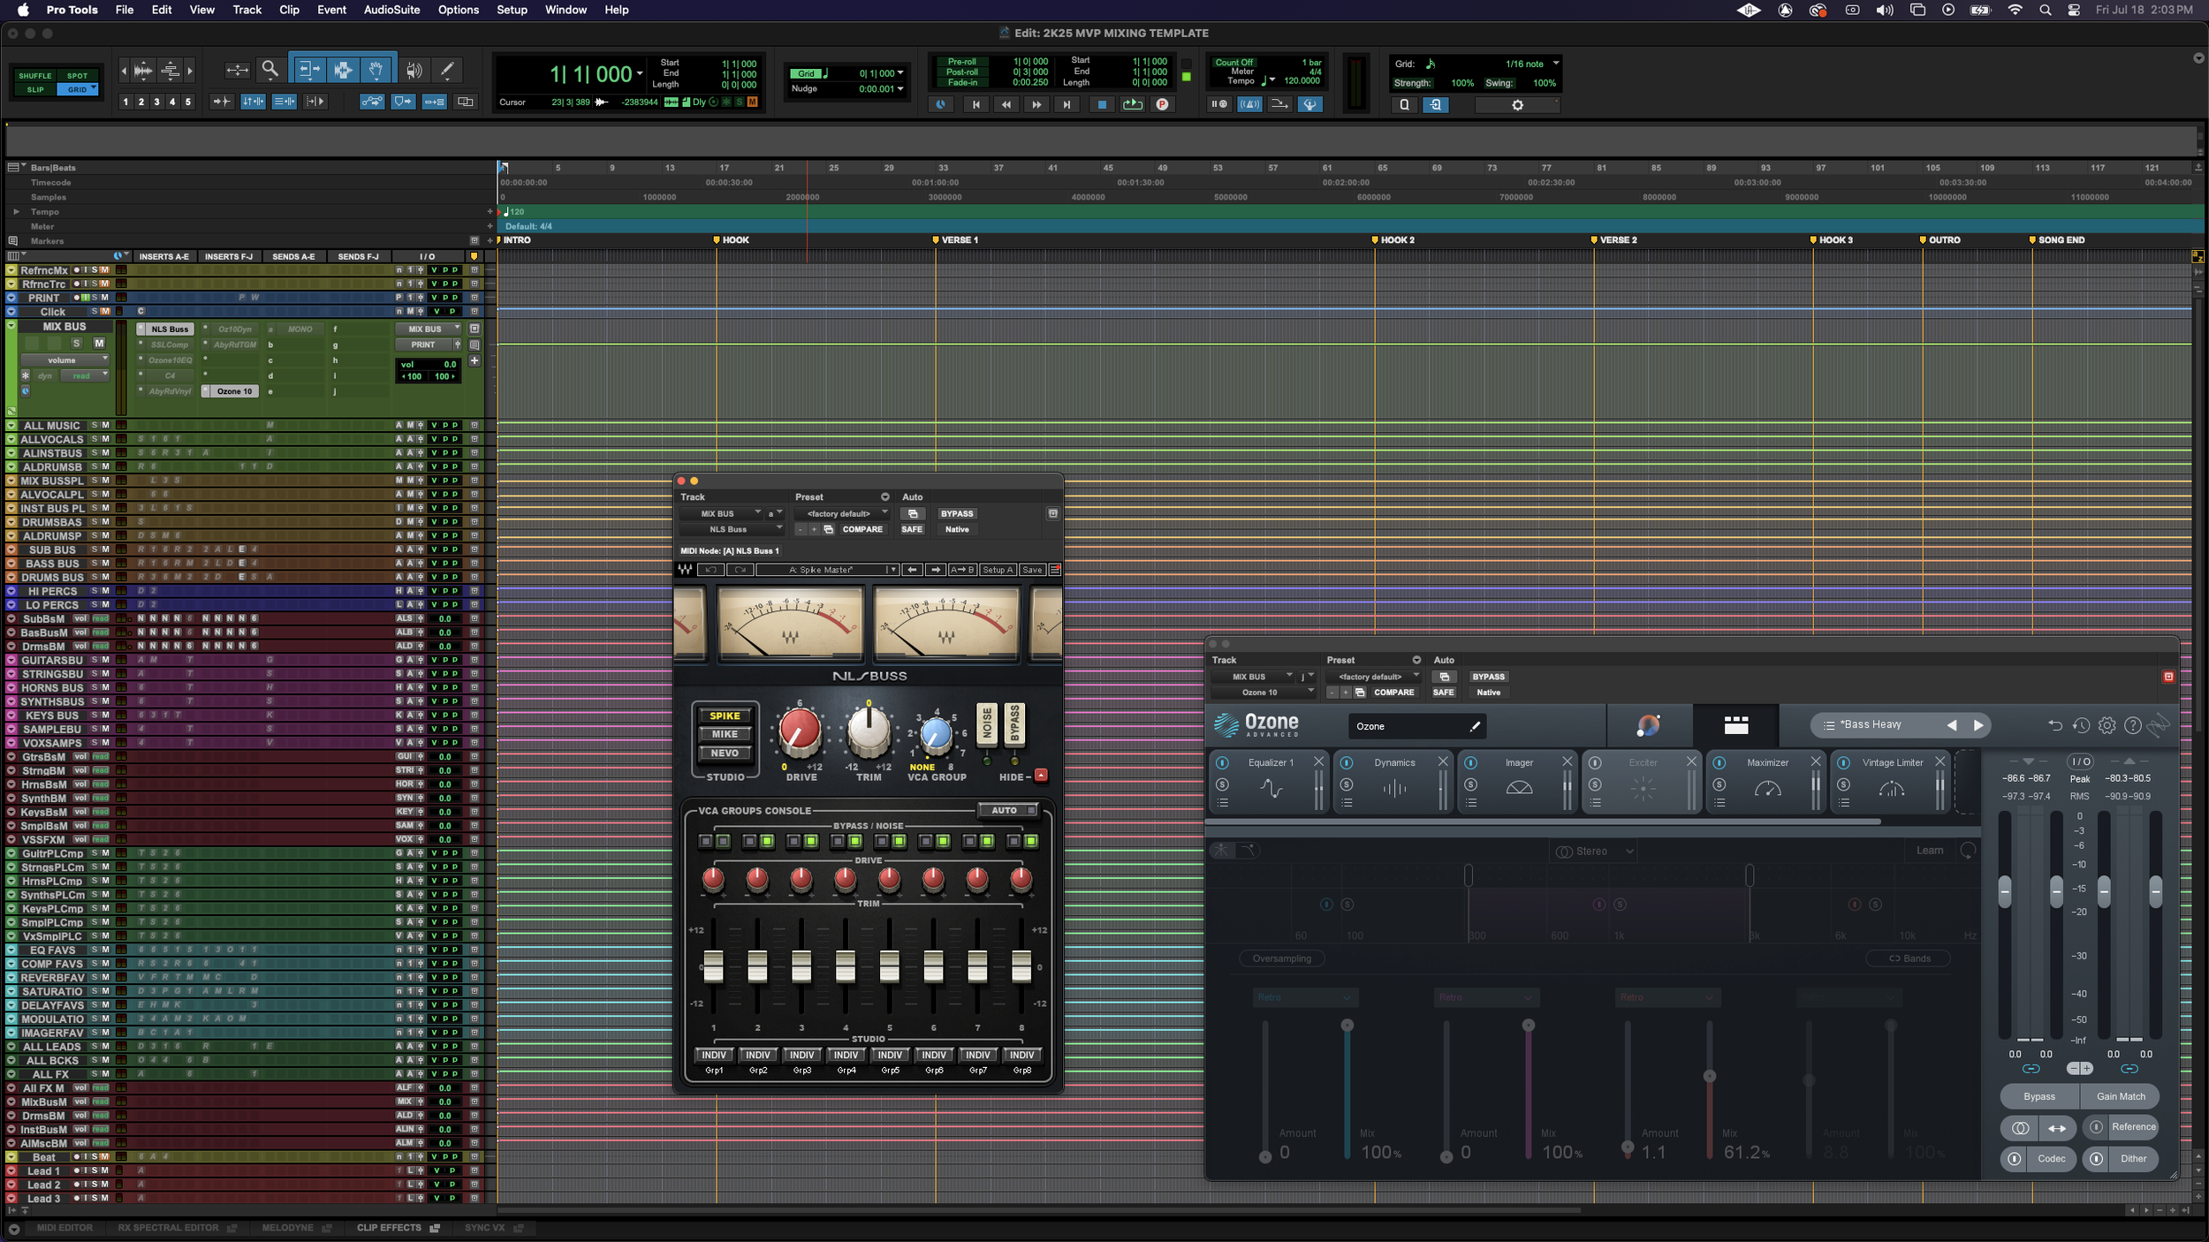Expand the Tempo ruler disclosure triangle
Image resolution: width=2209 pixels, height=1242 pixels.
tap(16, 212)
